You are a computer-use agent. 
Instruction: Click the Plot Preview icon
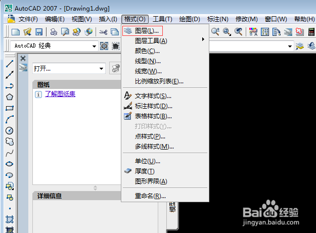[x=65, y=32]
